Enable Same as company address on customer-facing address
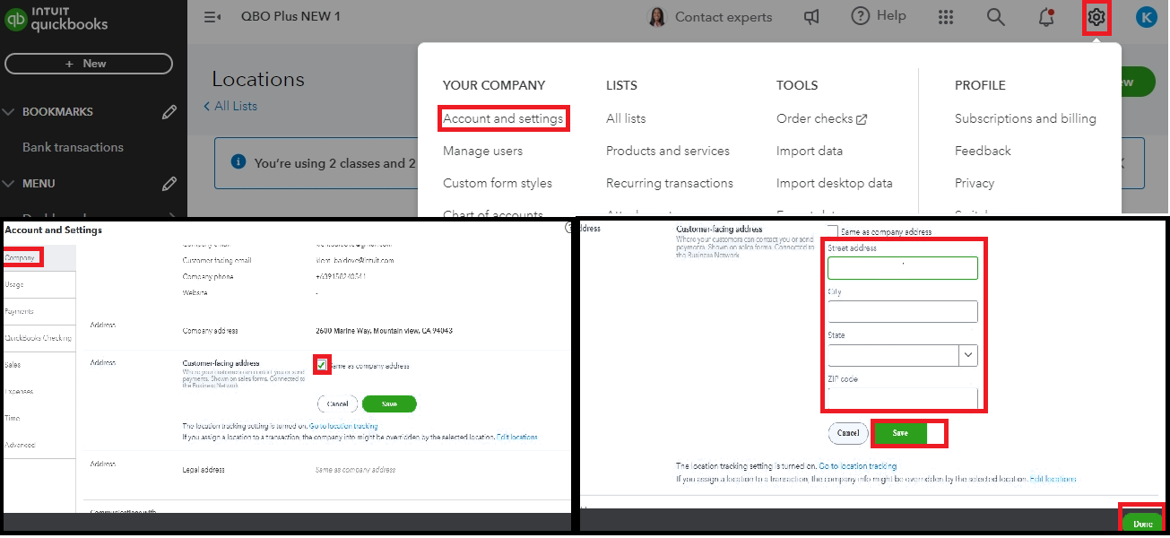Screen dimensions: 1170x538 point(832,230)
